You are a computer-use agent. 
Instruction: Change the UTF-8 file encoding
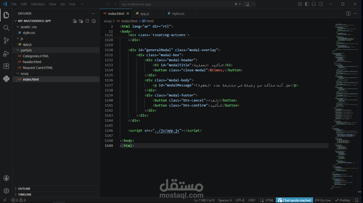(x=240, y=200)
